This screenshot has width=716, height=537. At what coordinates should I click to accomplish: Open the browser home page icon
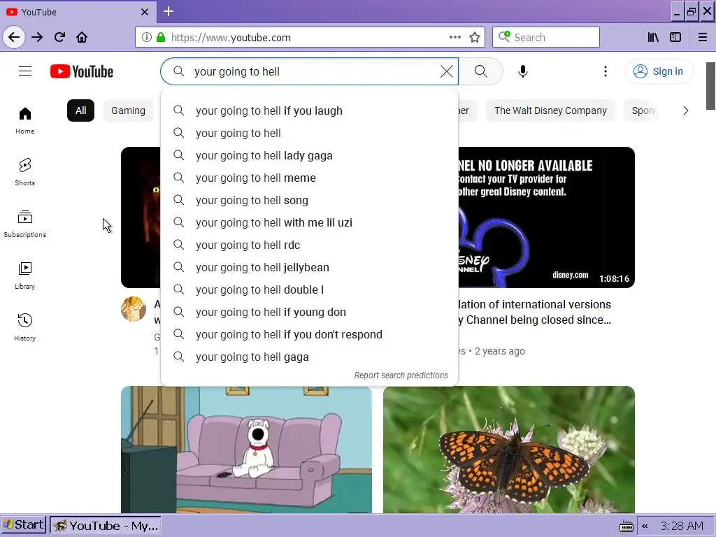[x=82, y=37]
